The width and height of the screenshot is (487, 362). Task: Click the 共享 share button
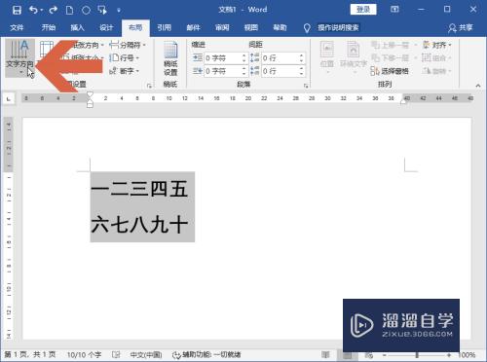pyautogui.click(x=461, y=28)
